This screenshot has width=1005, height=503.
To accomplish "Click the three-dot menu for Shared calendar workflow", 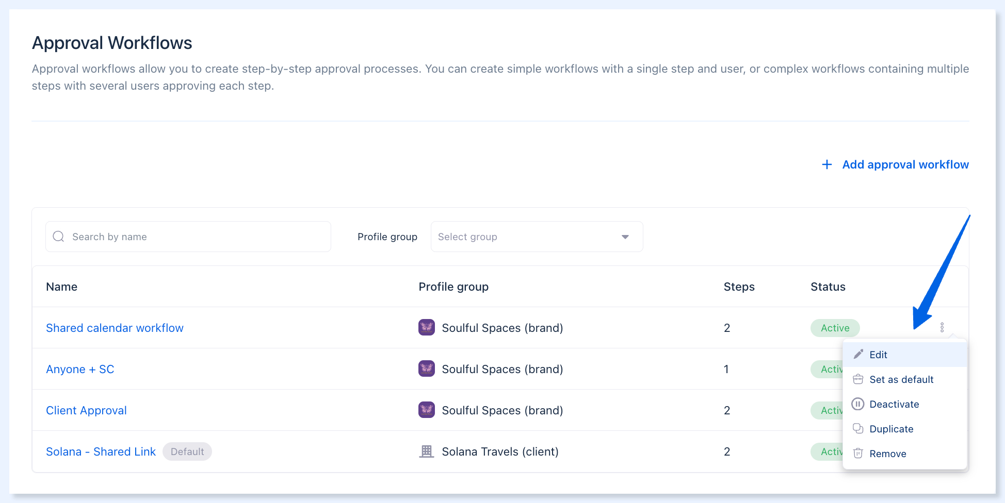I will click(942, 327).
